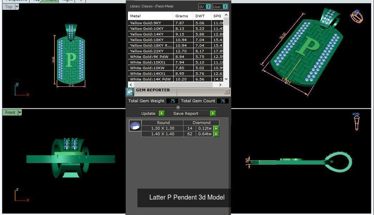The height and width of the screenshot is (215, 374).
Task: Collapse panel with the circular up-arrow
Action: pyautogui.click(x=178, y=107)
